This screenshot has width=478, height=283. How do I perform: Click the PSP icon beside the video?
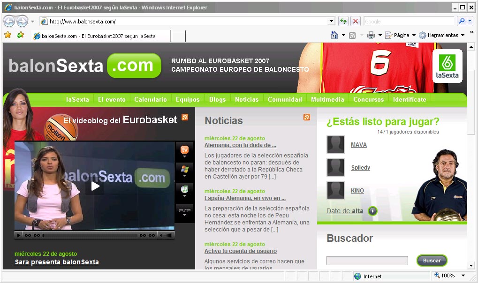coord(184,210)
